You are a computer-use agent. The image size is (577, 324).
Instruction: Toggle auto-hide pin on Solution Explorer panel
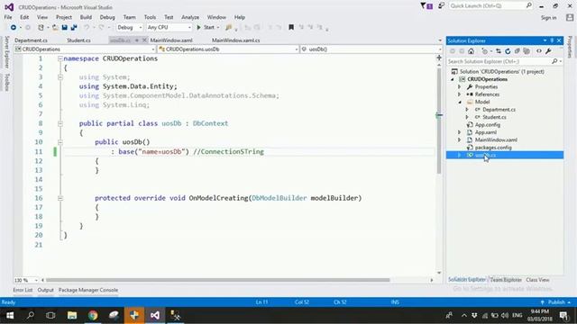552,40
